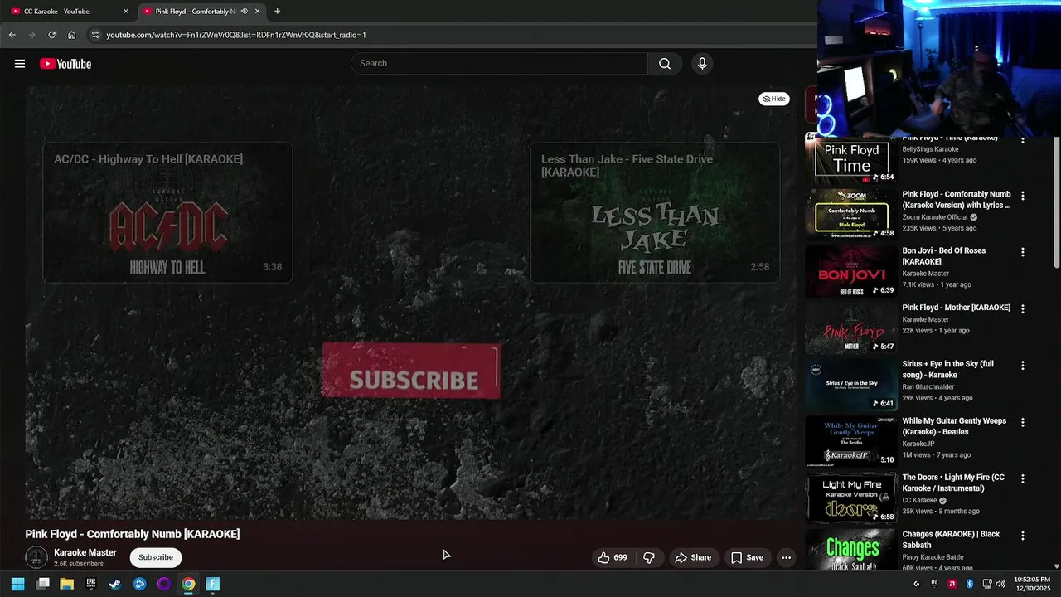
Task: Open options for The Doors Light My Fire
Action: [1022, 478]
